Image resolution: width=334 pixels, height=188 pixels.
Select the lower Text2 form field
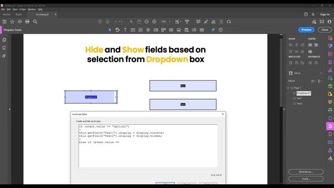tap(183, 104)
